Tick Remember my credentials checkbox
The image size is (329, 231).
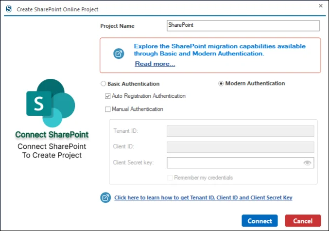(170, 178)
